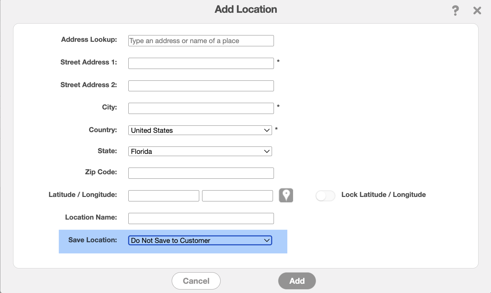Click the State dropdown chevron arrow
This screenshot has height=293, width=491.
(x=267, y=151)
